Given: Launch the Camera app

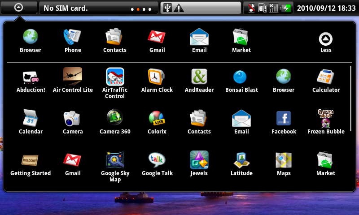Looking at the screenshot, I should tap(73, 122).
